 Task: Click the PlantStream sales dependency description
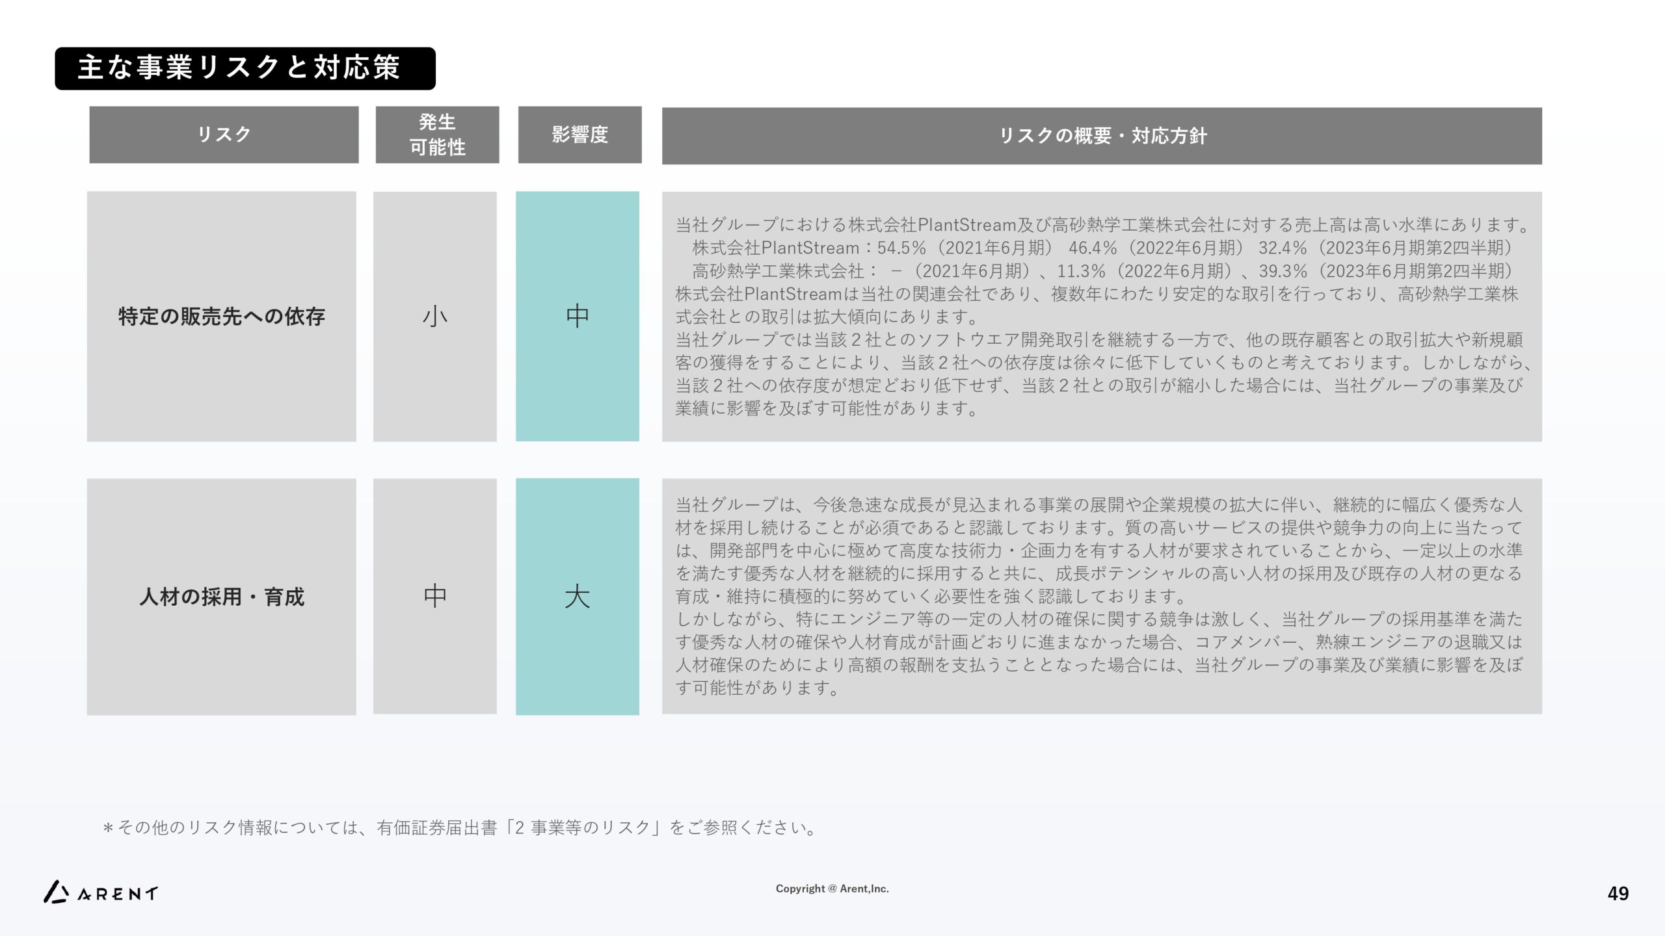point(1102,225)
